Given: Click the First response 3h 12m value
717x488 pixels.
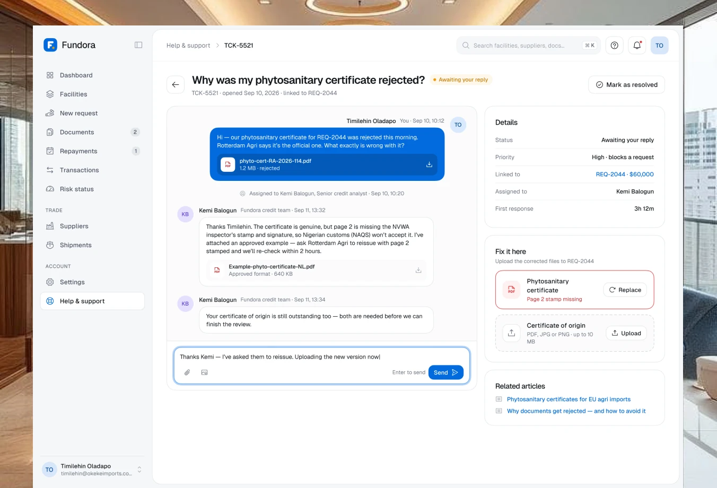Looking at the screenshot, I should [x=644, y=208].
